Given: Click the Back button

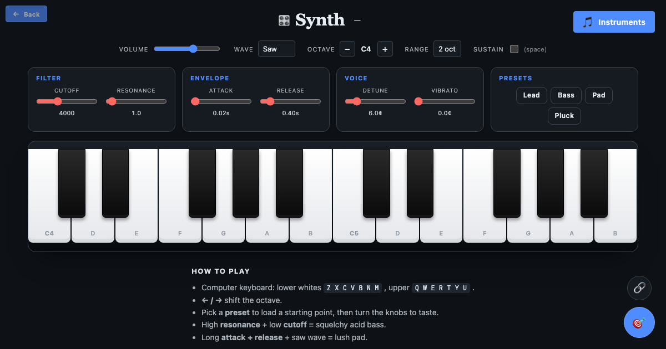Looking at the screenshot, I should point(26,14).
